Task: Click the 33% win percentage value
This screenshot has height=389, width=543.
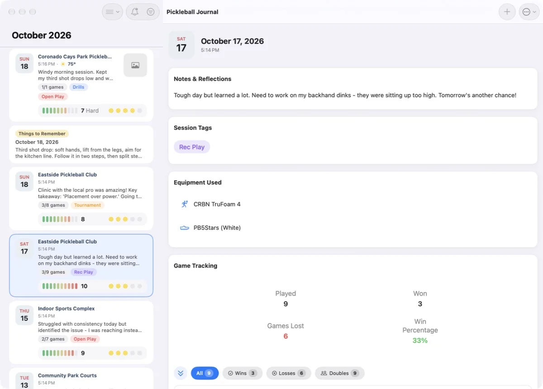Action: [420, 341]
